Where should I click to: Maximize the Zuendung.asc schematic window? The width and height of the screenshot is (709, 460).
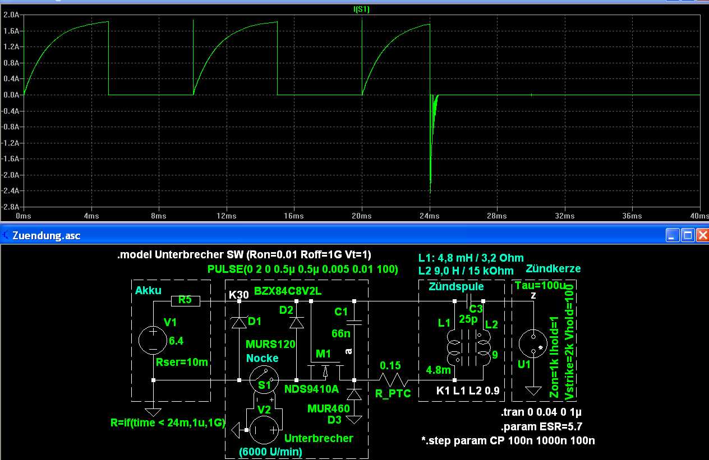point(687,235)
